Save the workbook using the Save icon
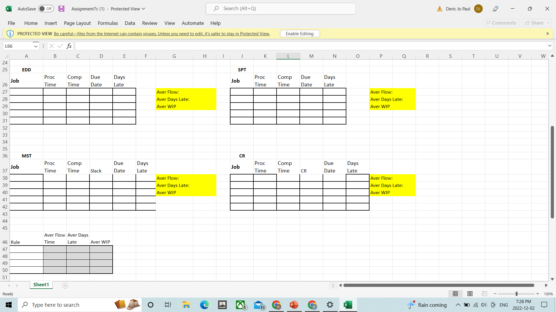This screenshot has width=556, height=312. (61, 9)
